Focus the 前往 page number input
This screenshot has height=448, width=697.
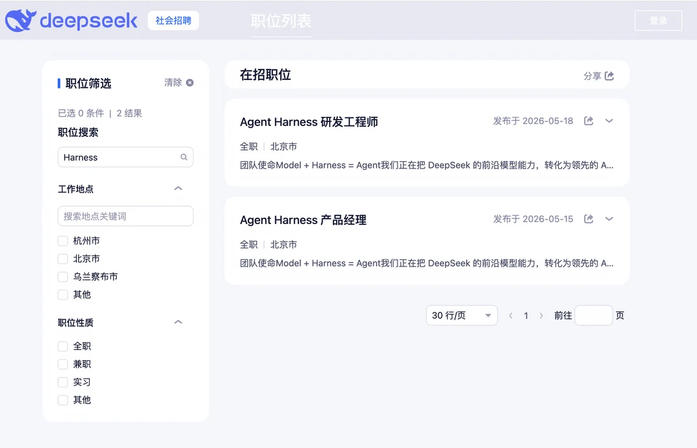tap(594, 316)
